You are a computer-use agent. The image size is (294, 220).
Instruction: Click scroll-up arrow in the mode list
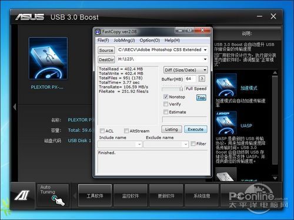[275, 73]
